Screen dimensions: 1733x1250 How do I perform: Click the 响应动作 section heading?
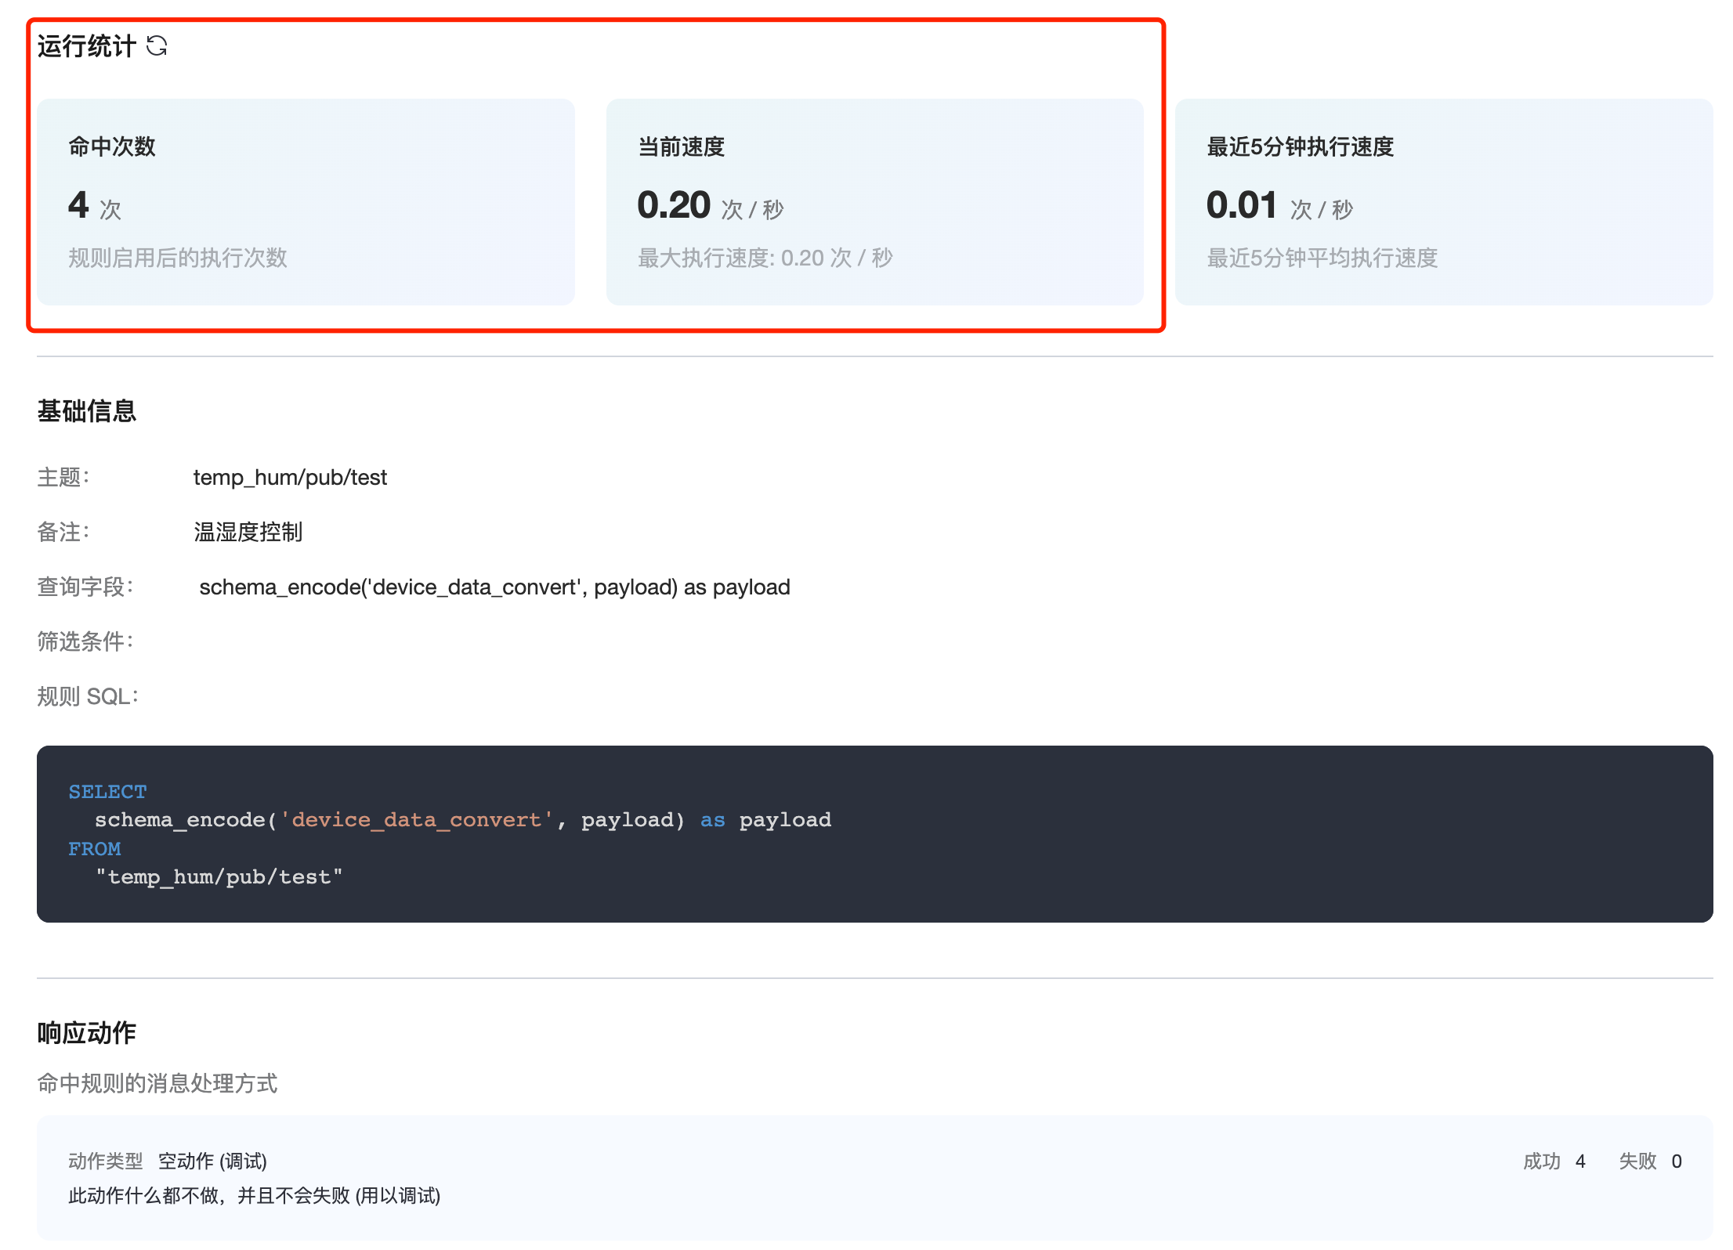tap(86, 1033)
